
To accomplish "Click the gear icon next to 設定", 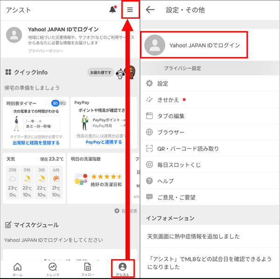I will [149, 83].
